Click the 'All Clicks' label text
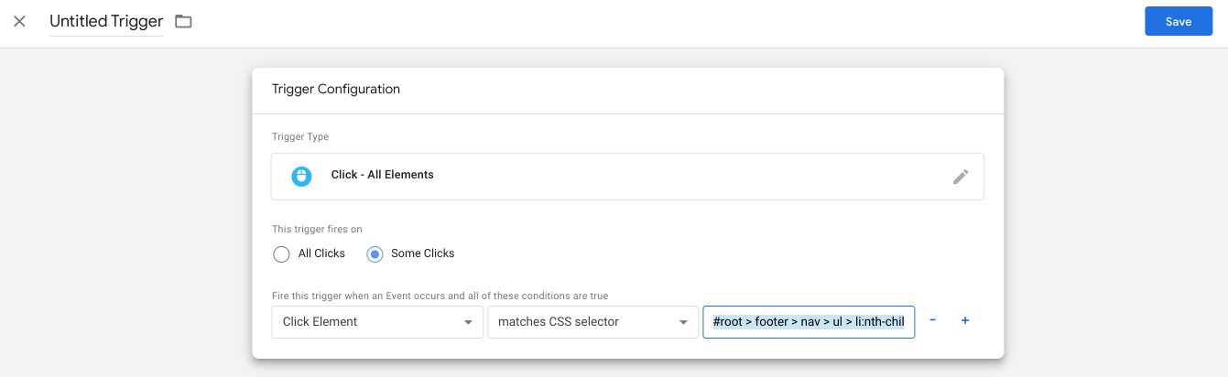The height and width of the screenshot is (377, 1228). pos(321,253)
